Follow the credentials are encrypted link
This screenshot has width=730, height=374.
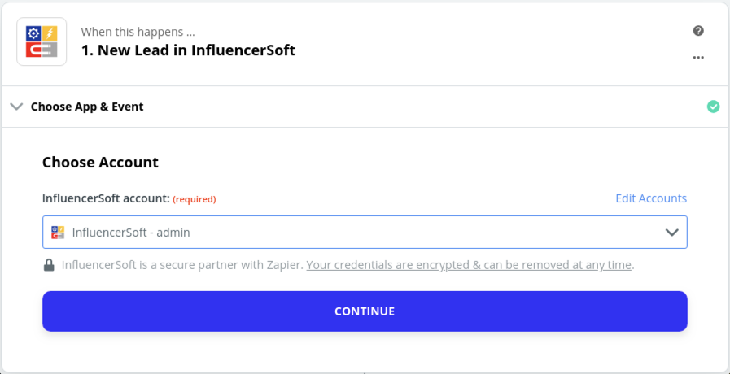[470, 265]
